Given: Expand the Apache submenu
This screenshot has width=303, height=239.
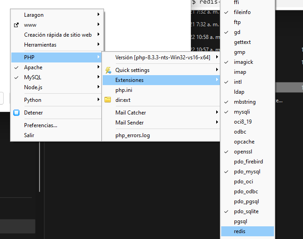Looking at the screenshot, I should point(56,67).
